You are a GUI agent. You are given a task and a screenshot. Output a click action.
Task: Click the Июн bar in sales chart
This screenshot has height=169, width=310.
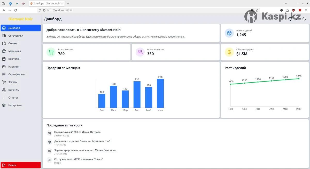tap(160, 93)
